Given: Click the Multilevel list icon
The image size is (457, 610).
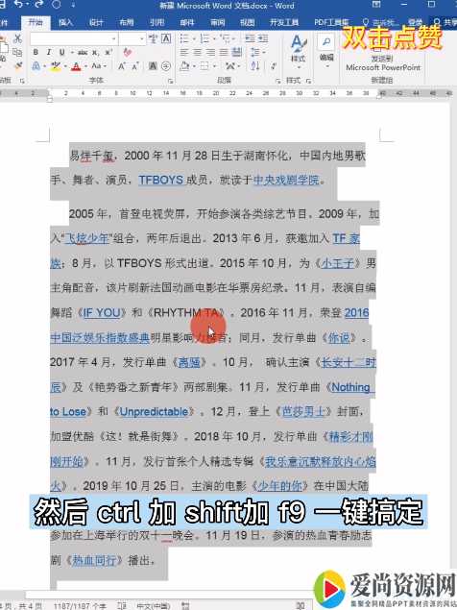Looking at the screenshot, I should pos(225,38).
